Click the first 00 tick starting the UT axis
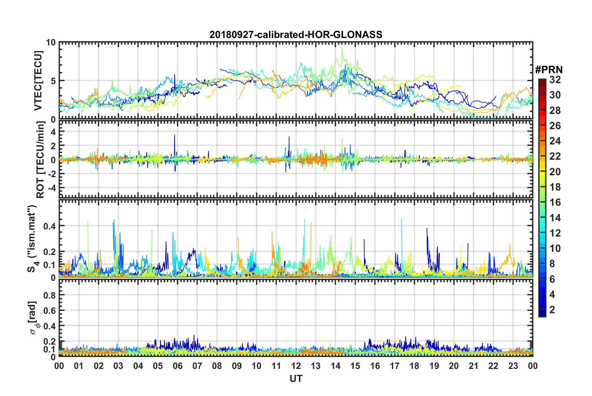Viewport: 592px width, 396px height. pyautogui.click(x=59, y=366)
